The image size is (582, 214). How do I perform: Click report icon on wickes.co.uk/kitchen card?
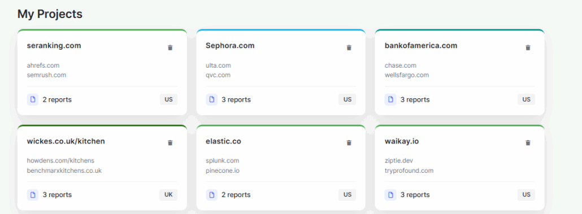[33, 195]
